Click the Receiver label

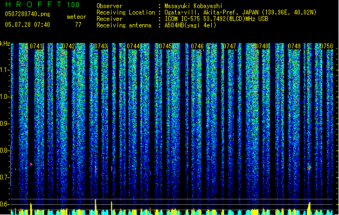coord(109,19)
